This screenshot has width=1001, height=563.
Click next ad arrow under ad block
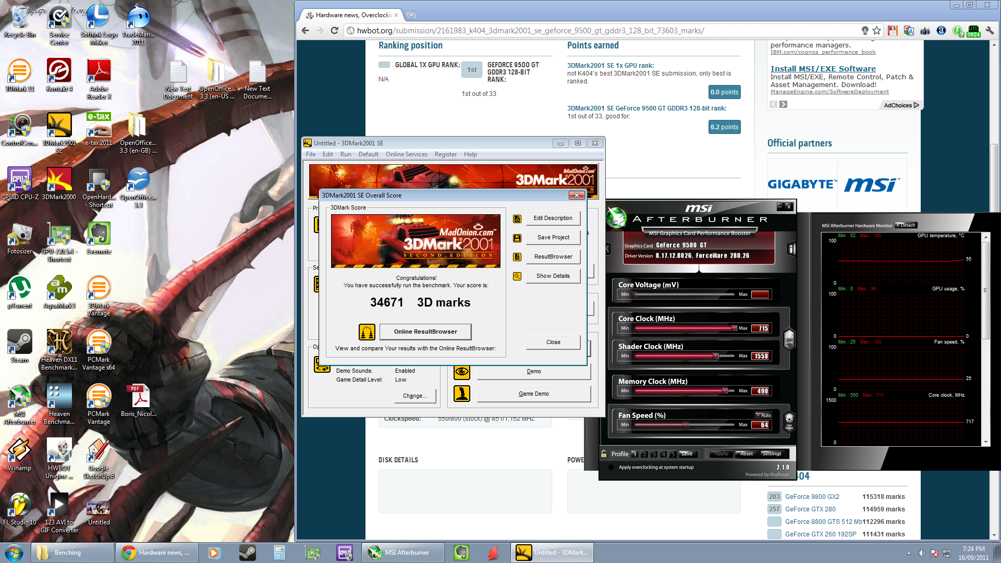[783, 105]
